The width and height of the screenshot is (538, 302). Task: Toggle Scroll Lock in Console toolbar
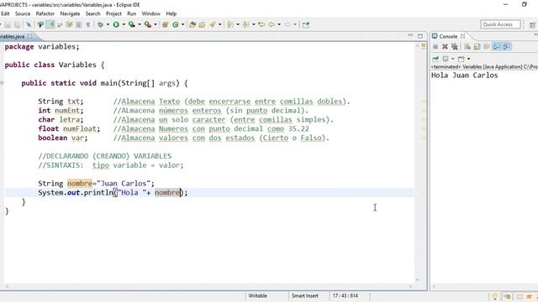point(477,47)
